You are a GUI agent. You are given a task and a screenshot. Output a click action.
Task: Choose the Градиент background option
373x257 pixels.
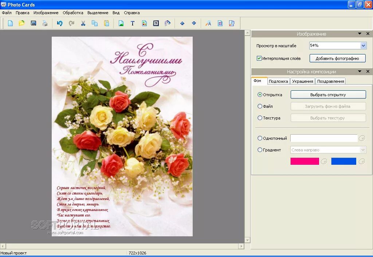[260, 150]
